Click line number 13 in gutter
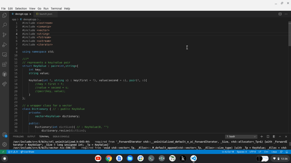This screenshot has width=291, height=163. 16,66
